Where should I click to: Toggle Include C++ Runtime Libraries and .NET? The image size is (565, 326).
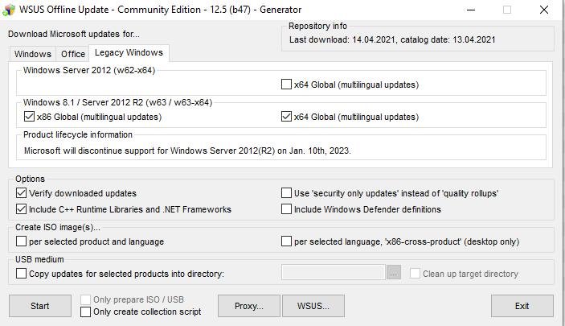[x=22, y=209]
